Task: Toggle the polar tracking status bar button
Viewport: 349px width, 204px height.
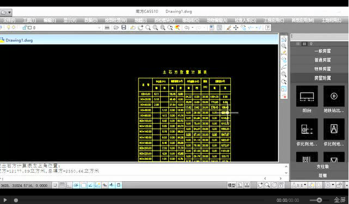Action: coord(77,185)
